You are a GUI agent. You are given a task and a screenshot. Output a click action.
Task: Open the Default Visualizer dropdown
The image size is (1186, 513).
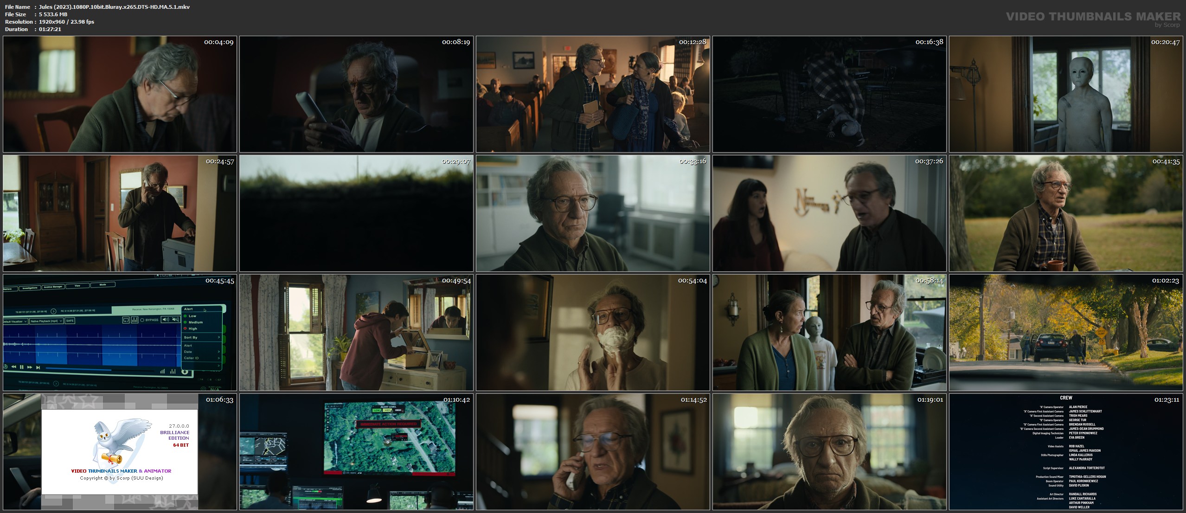coord(15,321)
